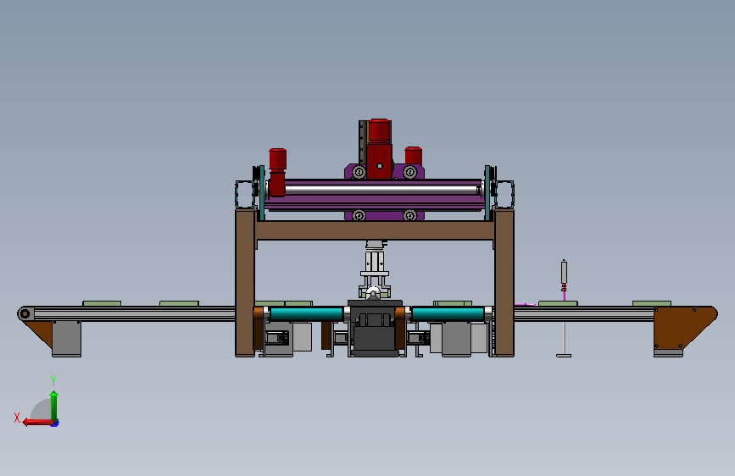Click the blue Z axis dot of the triad
The image size is (735, 476).
pyautogui.click(x=55, y=423)
